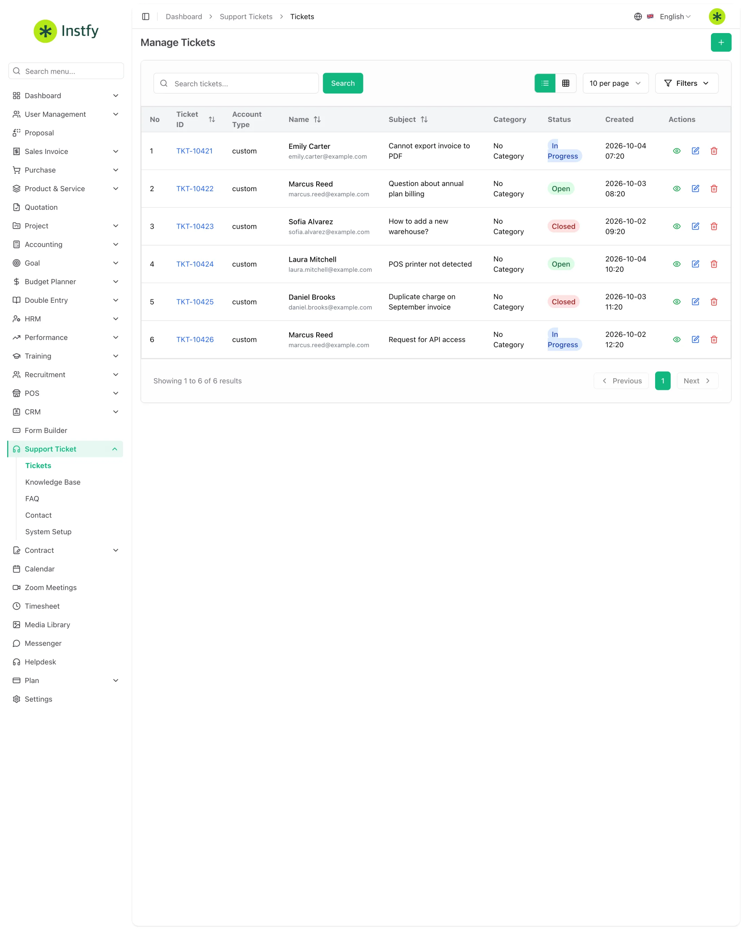Screen dimensions: 744x930
Task: Open Media Library in sidebar
Action: click(x=65, y=624)
